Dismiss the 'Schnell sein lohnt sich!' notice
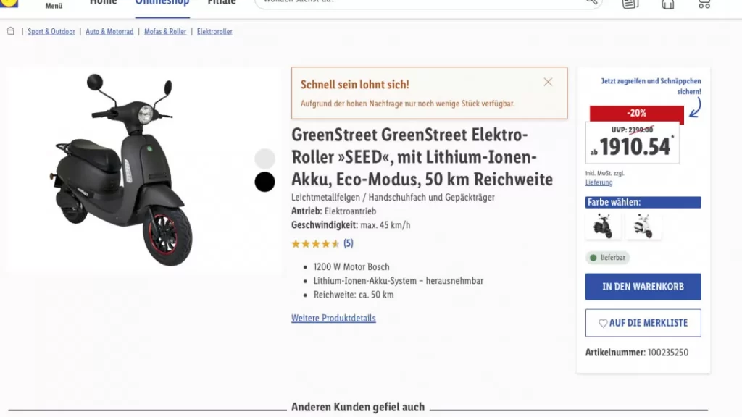Screen dimensions: 742x417 click(x=548, y=82)
